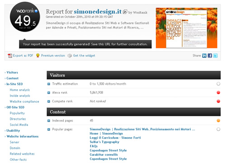
Task: Select Inside analysis in sidebar
Action: coord(20,96)
